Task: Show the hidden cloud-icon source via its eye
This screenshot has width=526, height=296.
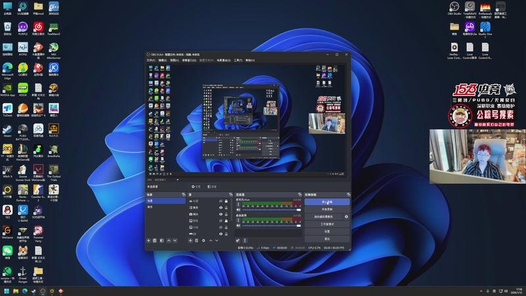Action: (x=221, y=201)
